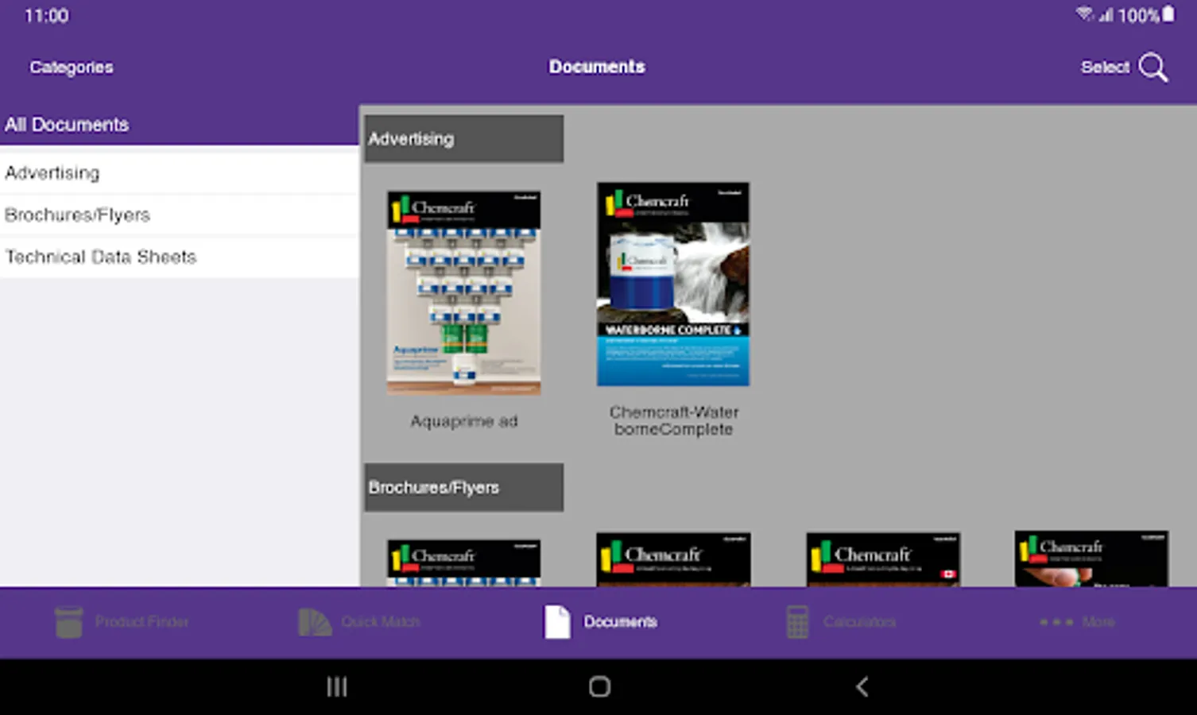1197x715 pixels.
Task: Open the Product Finder paint can icon
Action: point(69,622)
